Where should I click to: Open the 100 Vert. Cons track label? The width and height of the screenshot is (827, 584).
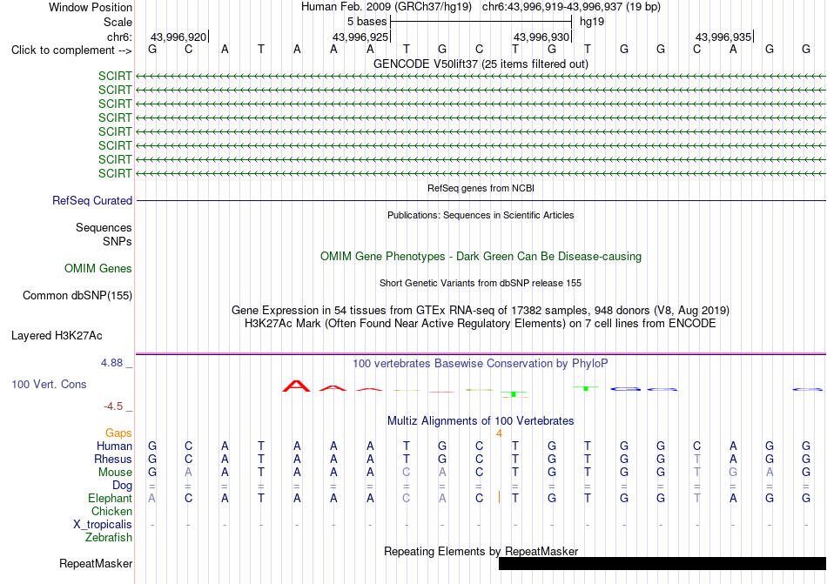[49, 384]
